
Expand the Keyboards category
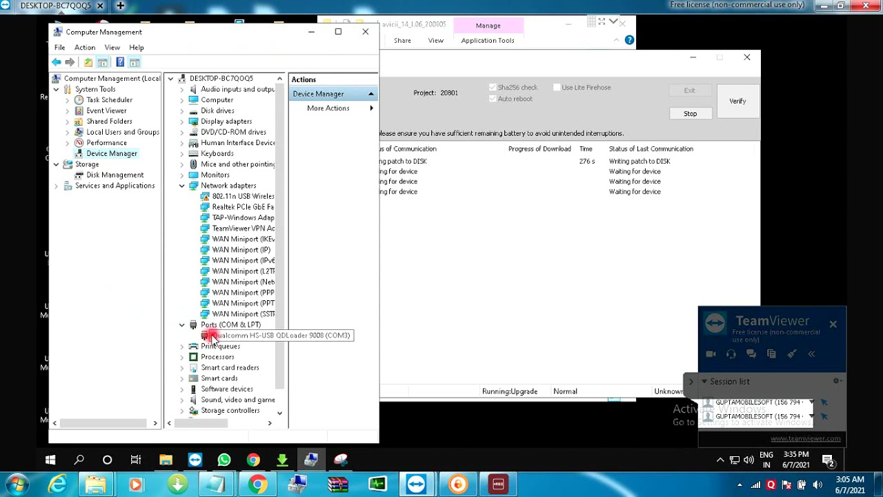point(182,153)
